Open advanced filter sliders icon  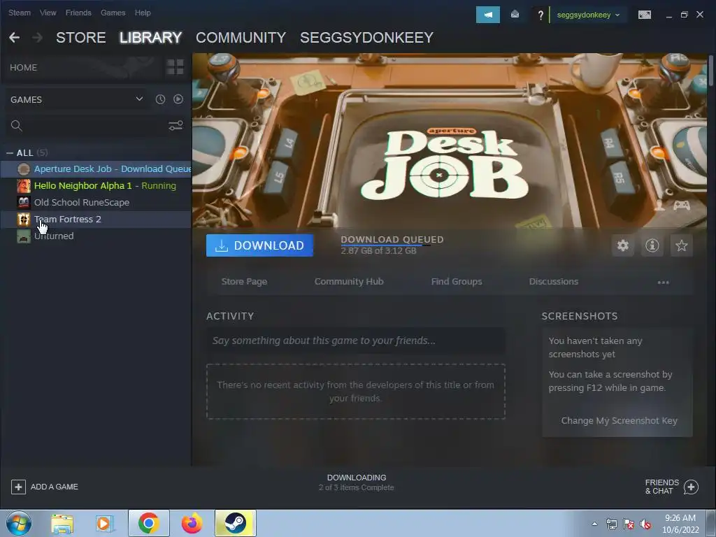[x=176, y=126]
